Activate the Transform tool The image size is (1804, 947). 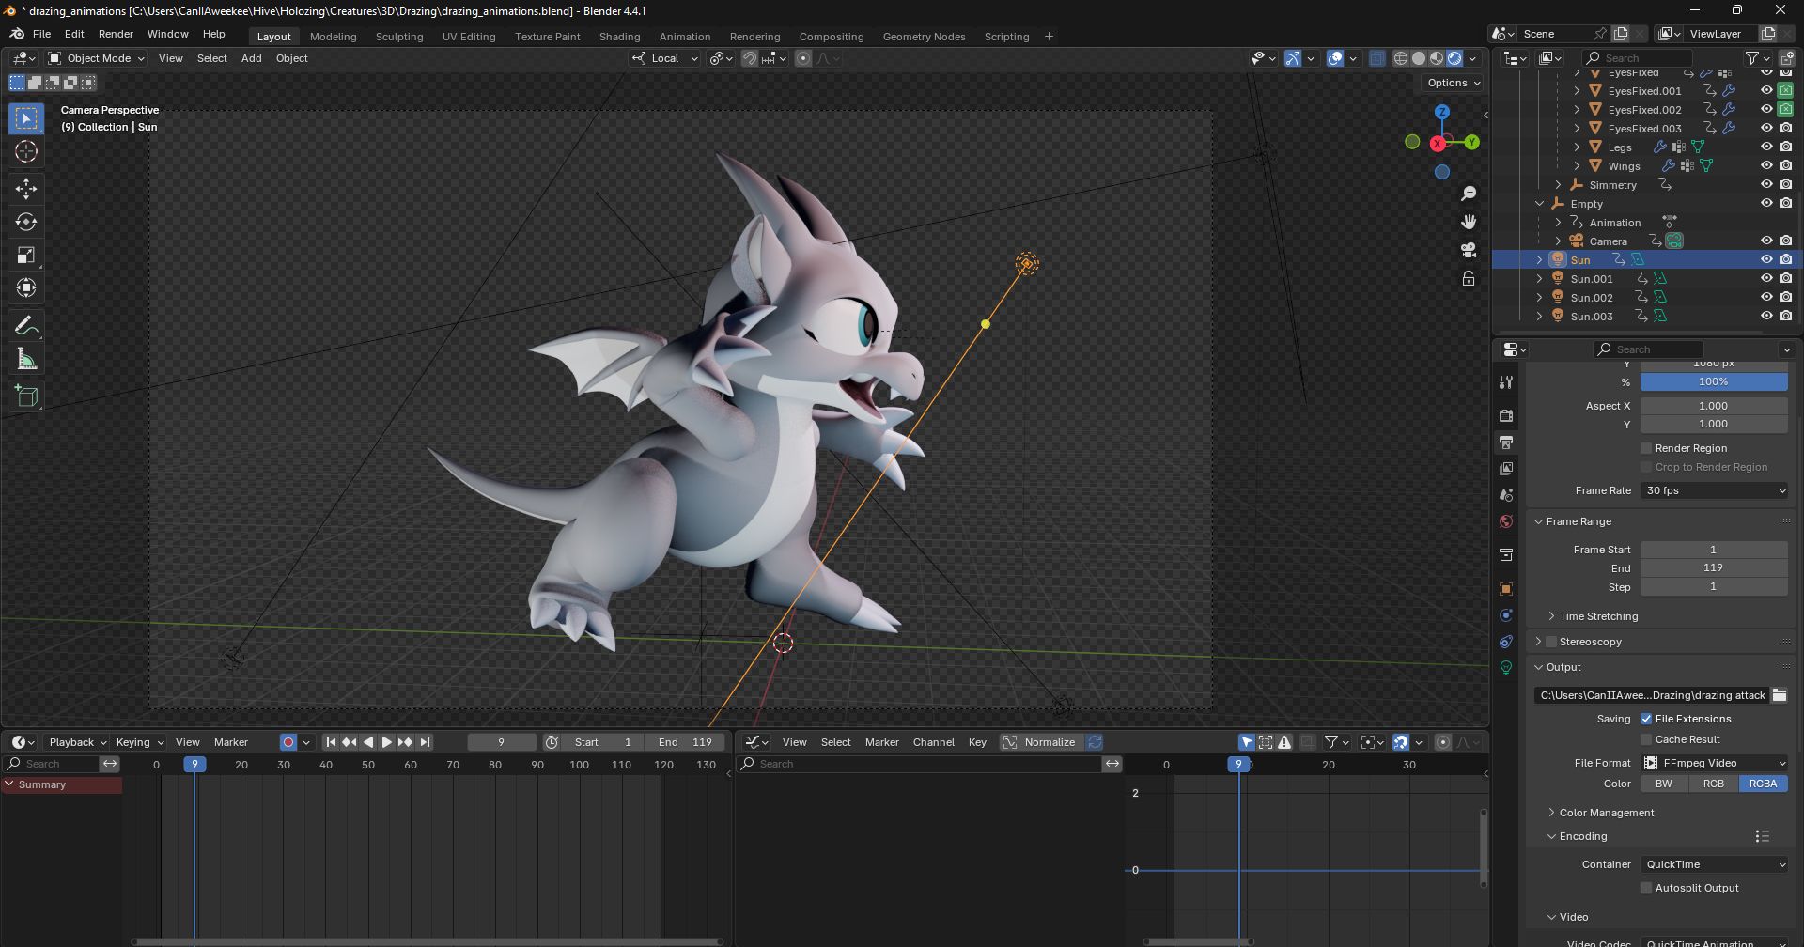[26, 287]
